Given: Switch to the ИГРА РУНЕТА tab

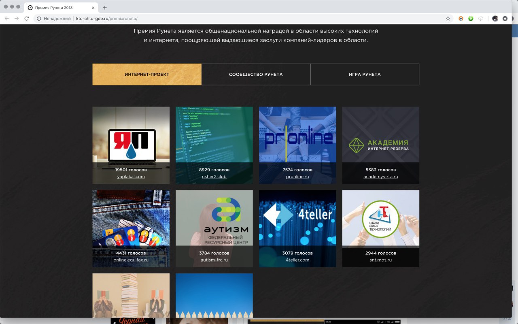Looking at the screenshot, I should coord(365,75).
